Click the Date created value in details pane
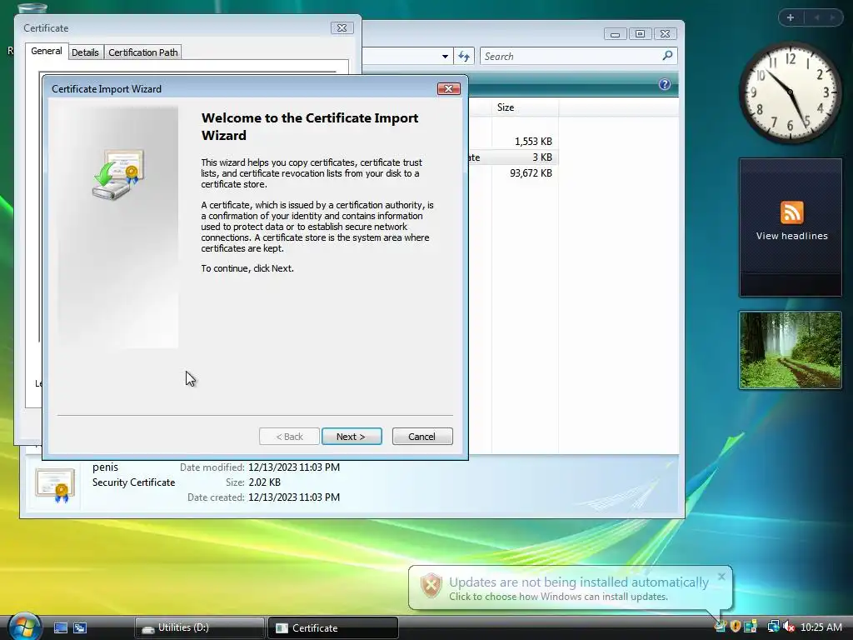This screenshot has width=853, height=640. [294, 497]
